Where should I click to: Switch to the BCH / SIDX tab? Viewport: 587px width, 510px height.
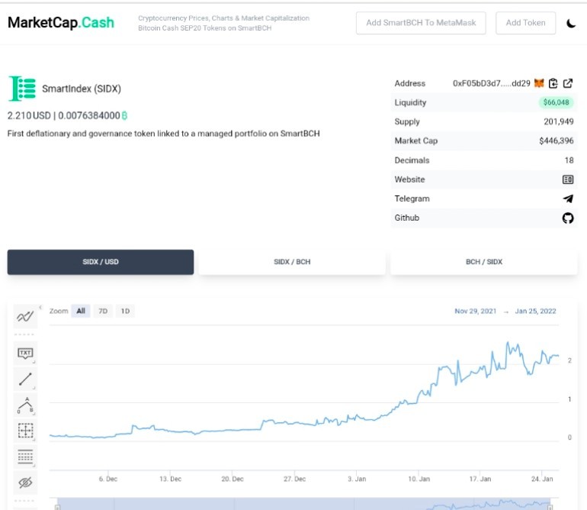click(483, 262)
